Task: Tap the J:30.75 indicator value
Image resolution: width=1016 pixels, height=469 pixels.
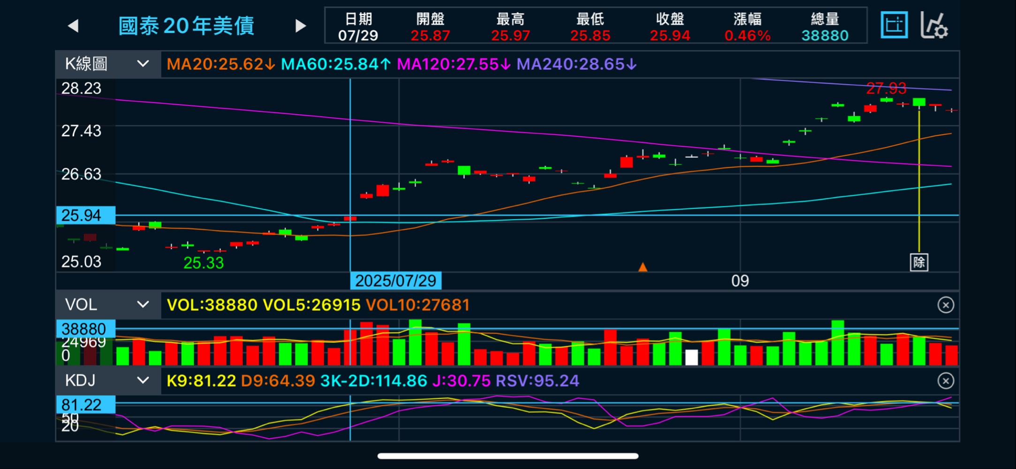Action: tap(462, 381)
